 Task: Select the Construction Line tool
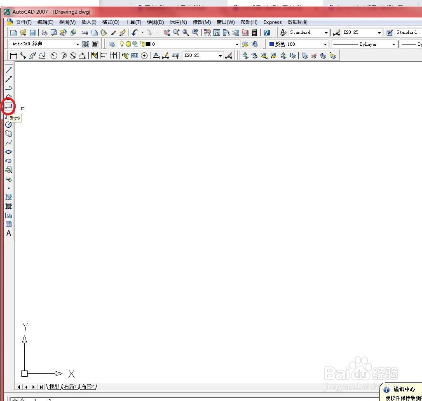pos(9,79)
